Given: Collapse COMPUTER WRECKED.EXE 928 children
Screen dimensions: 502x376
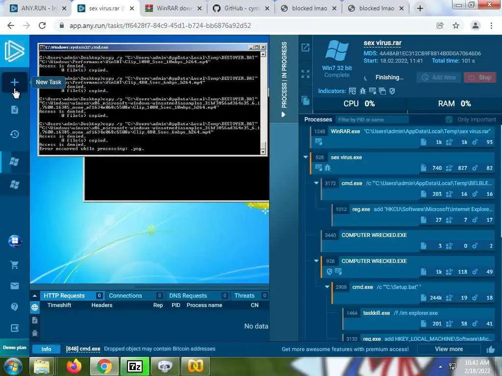Looking at the screenshot, I should click(x=316, y=260).
